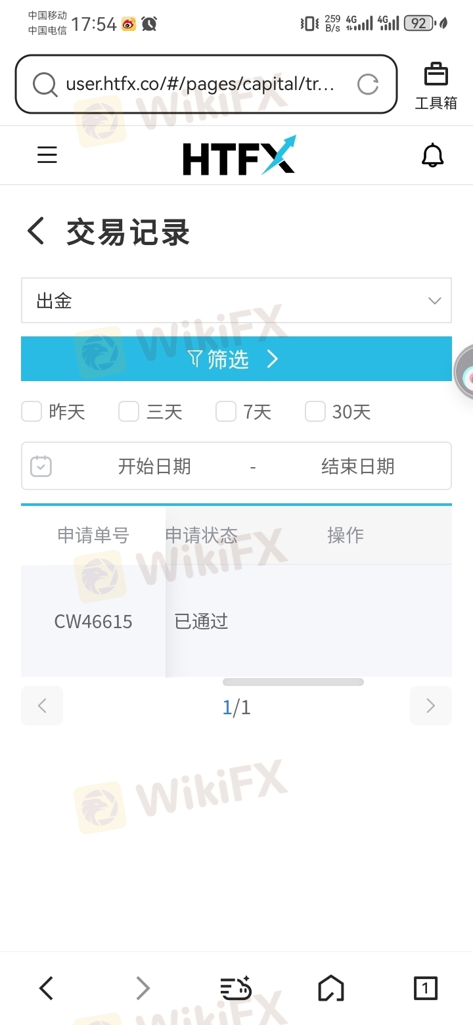Image resolution: width=473 pixels, height=1025 pixels.
Task: Open the browser menu icon in bottom bar
Action: [x=236, y=988]
